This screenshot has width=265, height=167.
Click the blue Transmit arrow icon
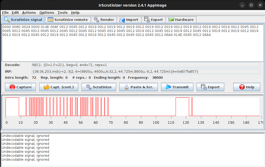click(168, 87)
